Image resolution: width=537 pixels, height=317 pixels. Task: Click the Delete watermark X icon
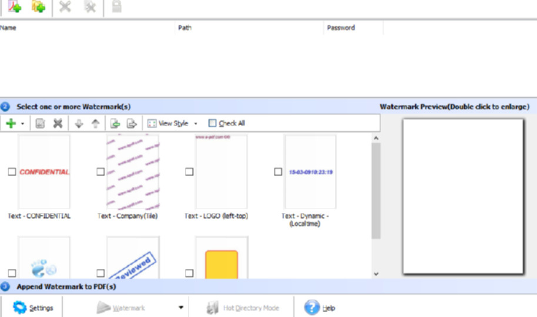pyautogui.click(x=58, y=123)
